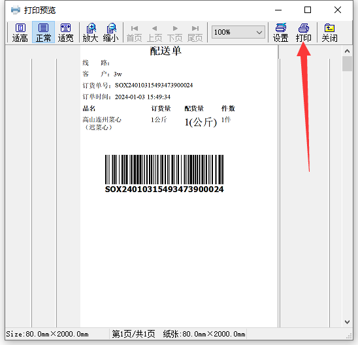
Task: Click the order number SOX2401031549347390024 line
Action: click(138, 86)
